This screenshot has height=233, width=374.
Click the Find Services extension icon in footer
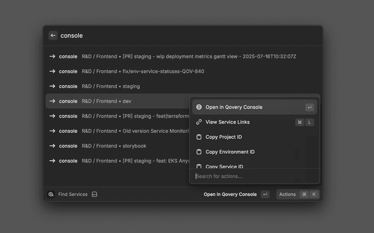(x=51, y=195)
